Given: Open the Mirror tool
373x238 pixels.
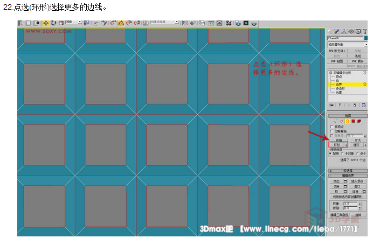Looking at the screenshot, I should tap(184, 23).
